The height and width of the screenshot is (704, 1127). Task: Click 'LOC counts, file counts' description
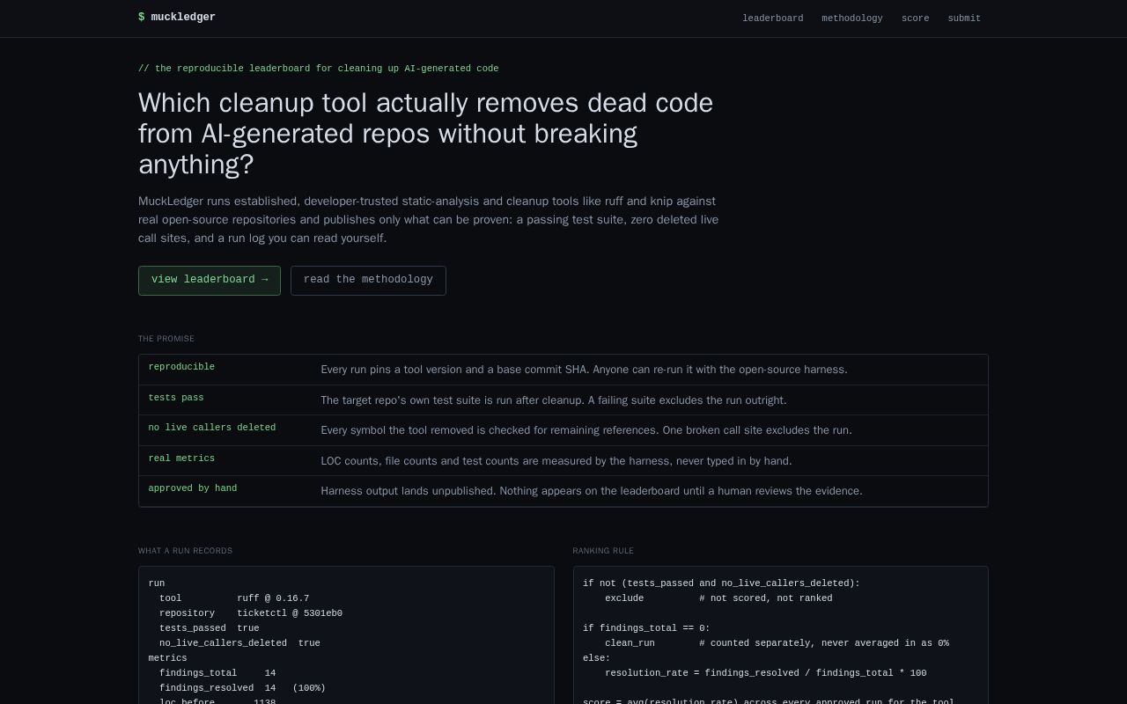[x=556, y=461]
